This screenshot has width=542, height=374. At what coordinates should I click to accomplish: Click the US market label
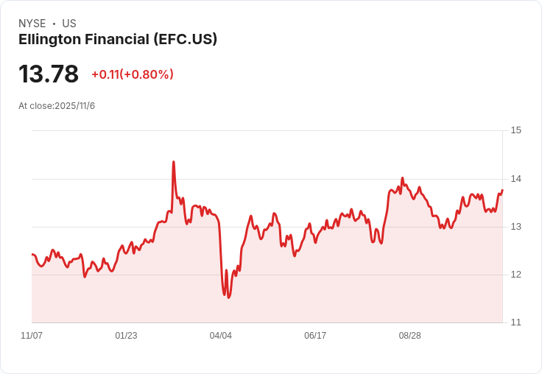tap(69, 24)
